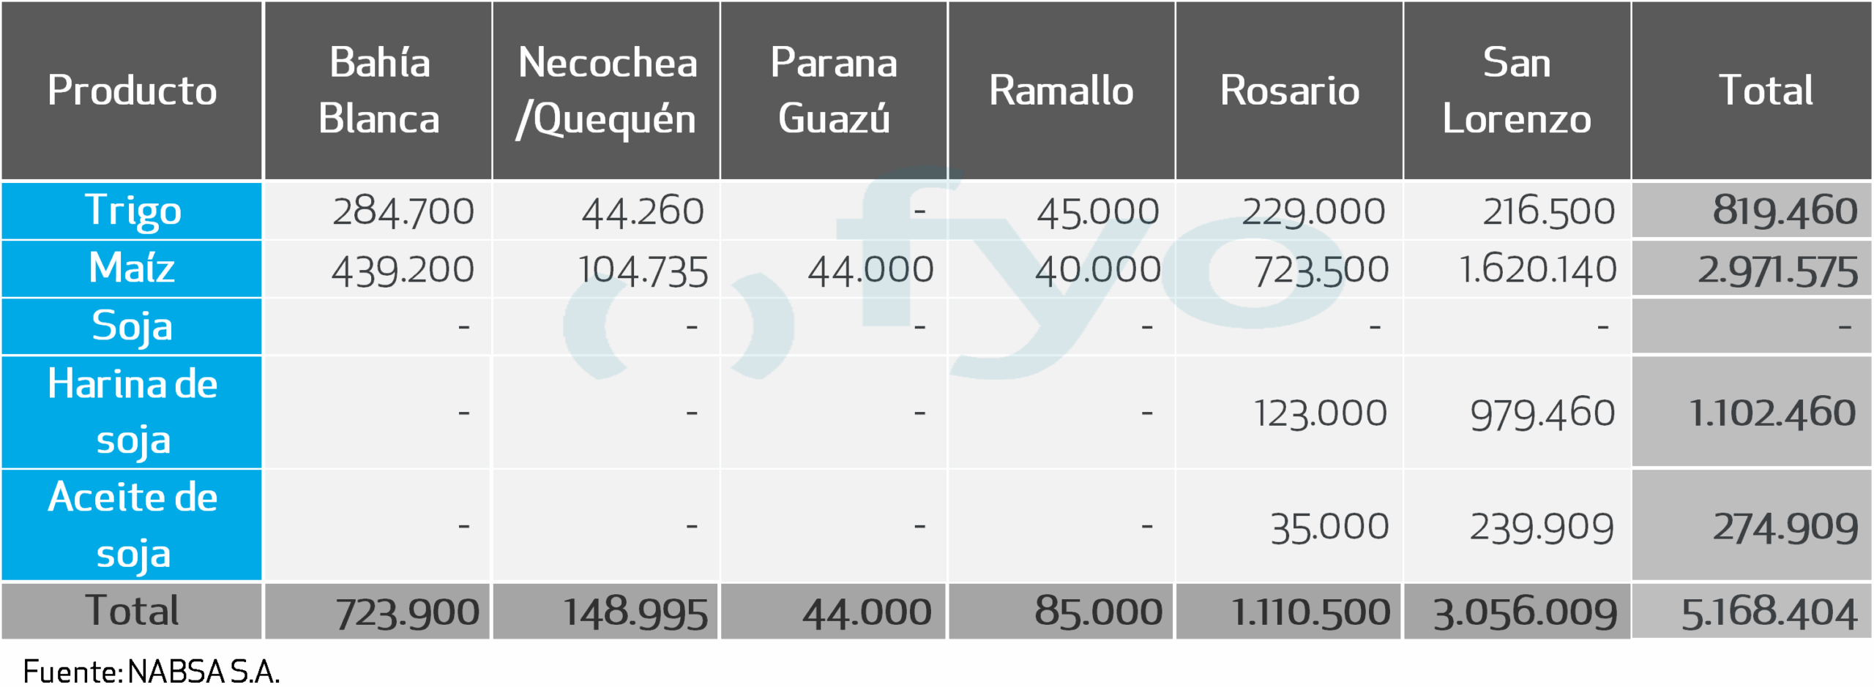Click the Fuente: NABSA S.A. source text

click(152, 672)
